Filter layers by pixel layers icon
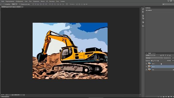 coord(161,55)
